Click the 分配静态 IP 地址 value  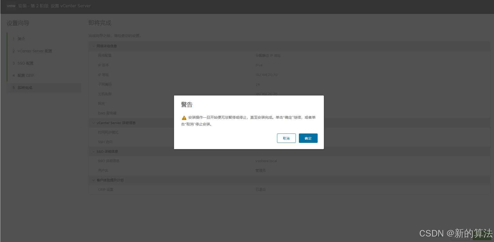click(x=268, y=56)
